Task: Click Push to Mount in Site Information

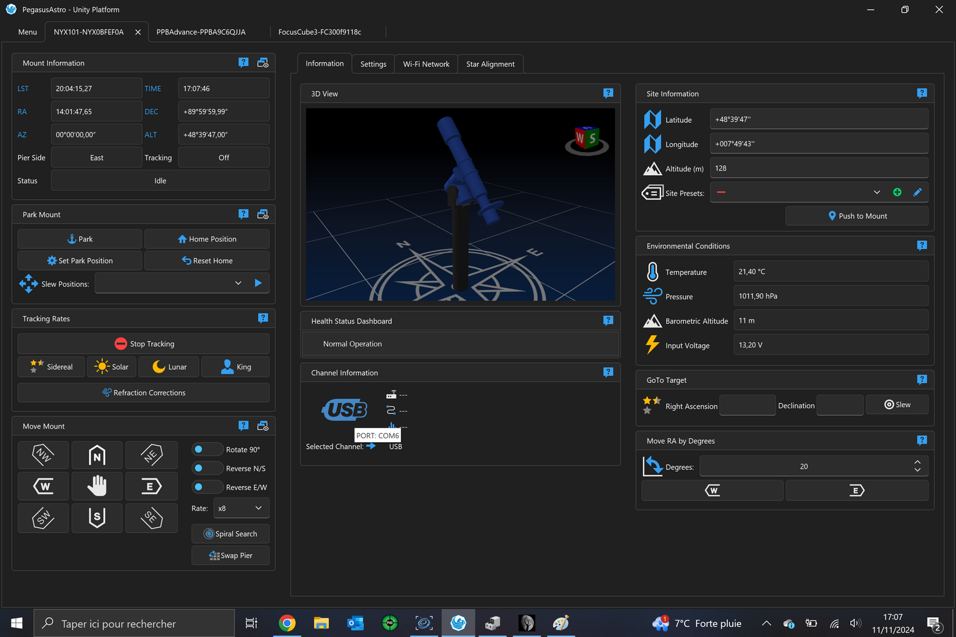Action: (x=857, y=215)
